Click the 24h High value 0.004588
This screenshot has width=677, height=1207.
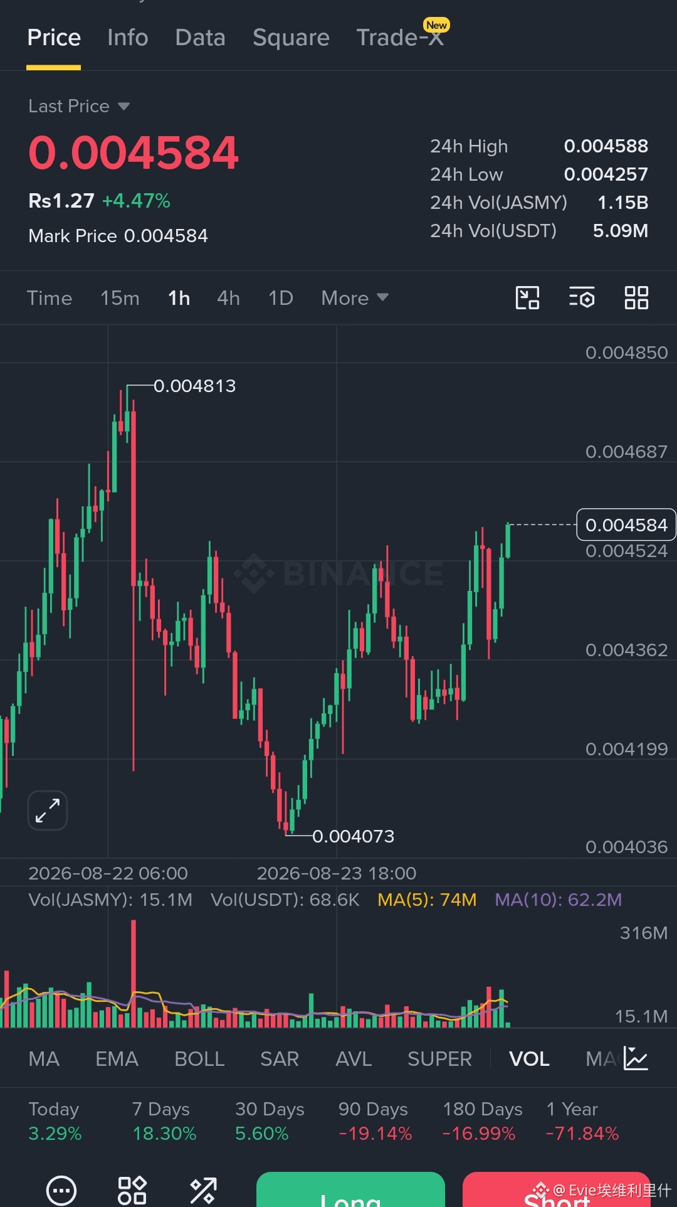tap(606, 146)
